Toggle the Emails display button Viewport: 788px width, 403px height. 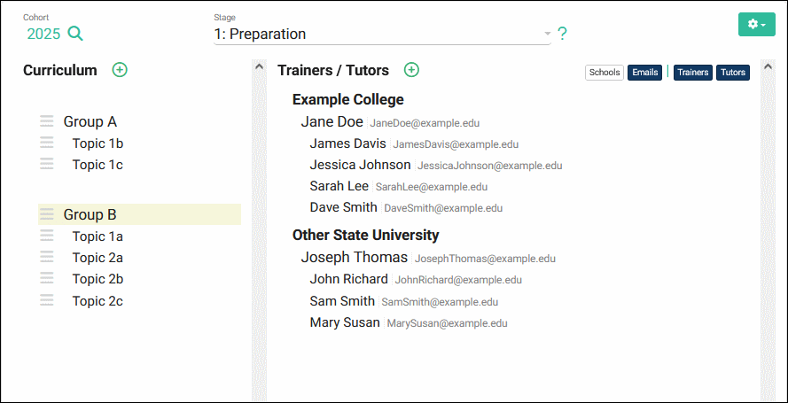pyautogui.click(x=645, y=73)
